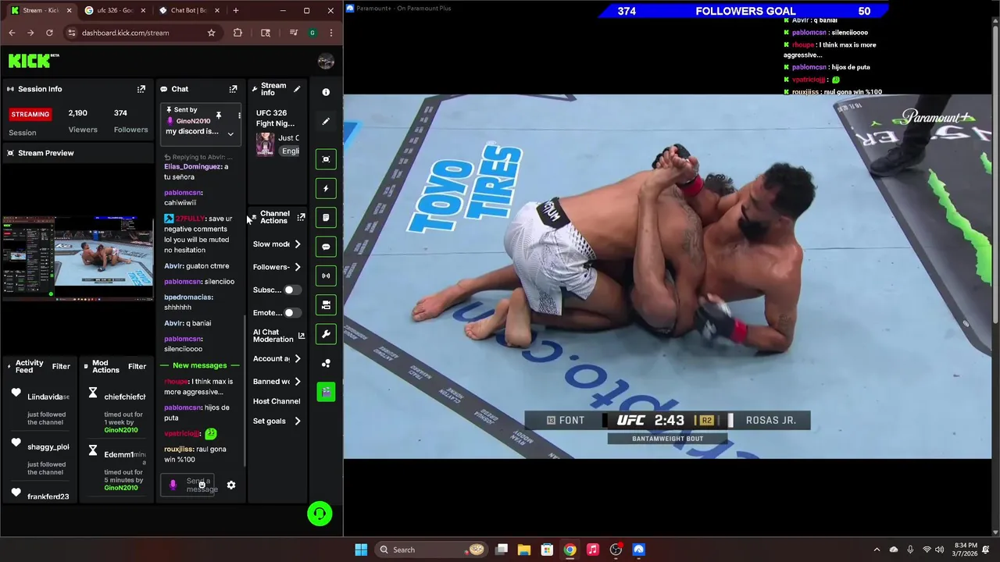
Task: Click the three-dots cluster icon in sidebar
Action: (326, 363)
